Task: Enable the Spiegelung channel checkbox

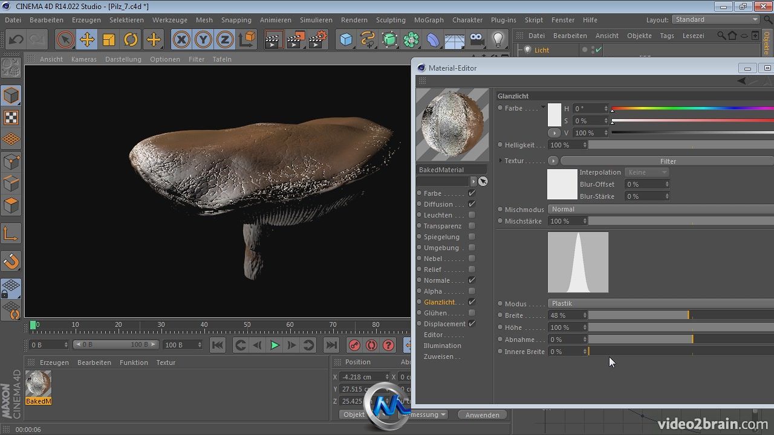Action: click(x=472, y=237)
